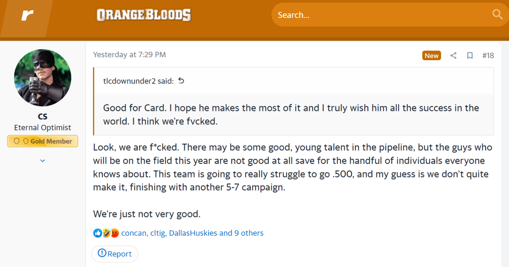This screenshot has width=509, height=267.
Task: Toggle the bookmark on post #18
Action: pos(470,56)
